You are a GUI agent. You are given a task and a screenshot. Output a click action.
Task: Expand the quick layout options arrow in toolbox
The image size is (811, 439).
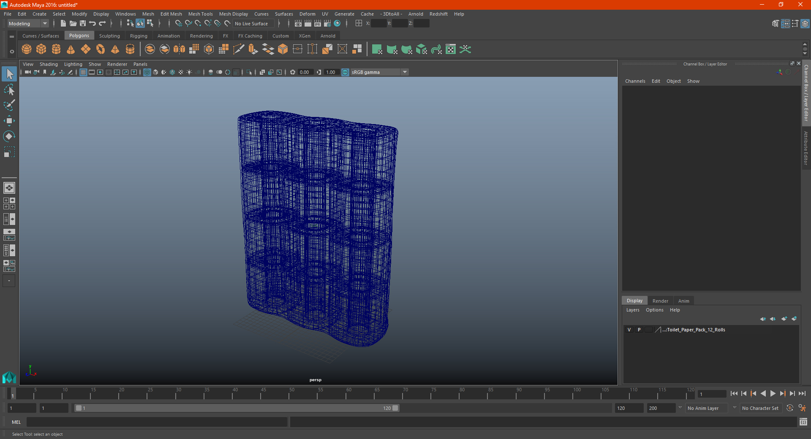[9, 281]
